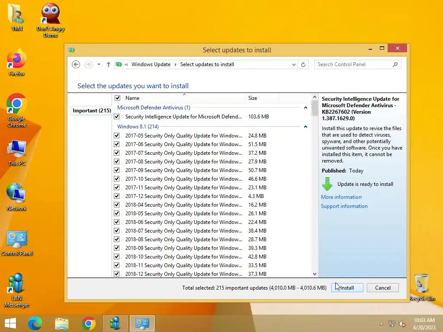This screenshot has width=443, height=332.
Task: Go back with the Back arrow
Action: point(76,64)
